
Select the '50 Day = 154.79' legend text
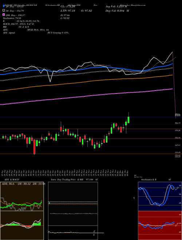tap(15, 11)
